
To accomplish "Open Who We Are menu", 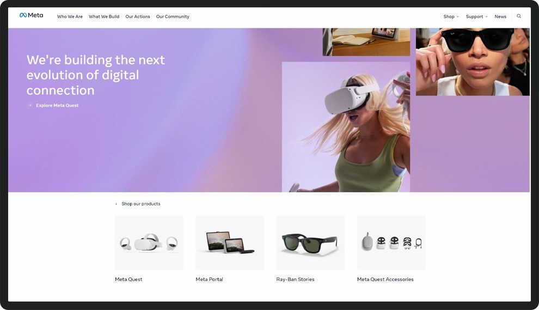I will [x=70, y=16].
